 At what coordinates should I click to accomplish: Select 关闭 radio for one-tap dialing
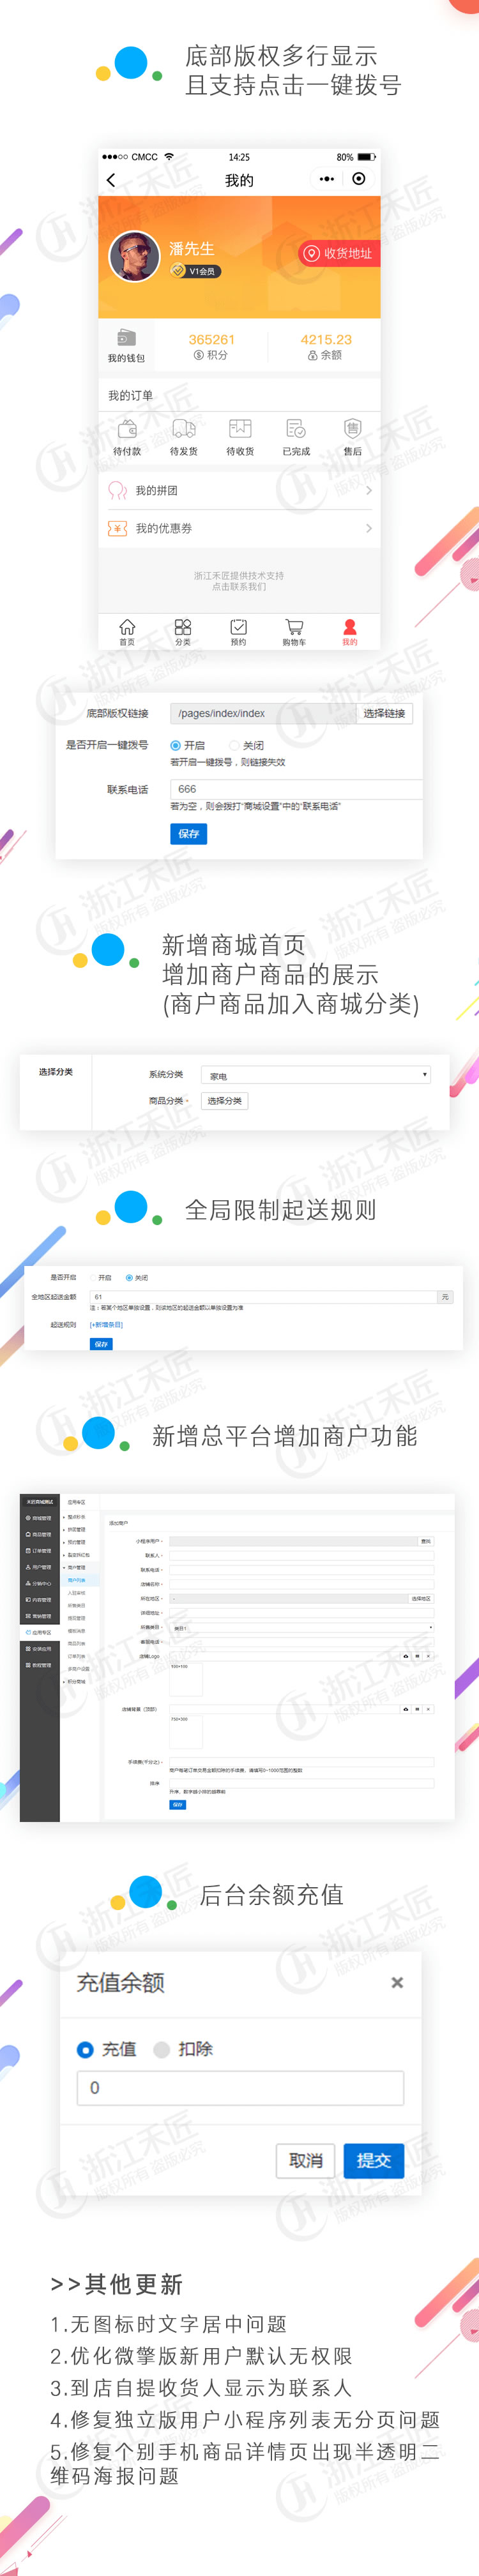(x=234, y=745)
